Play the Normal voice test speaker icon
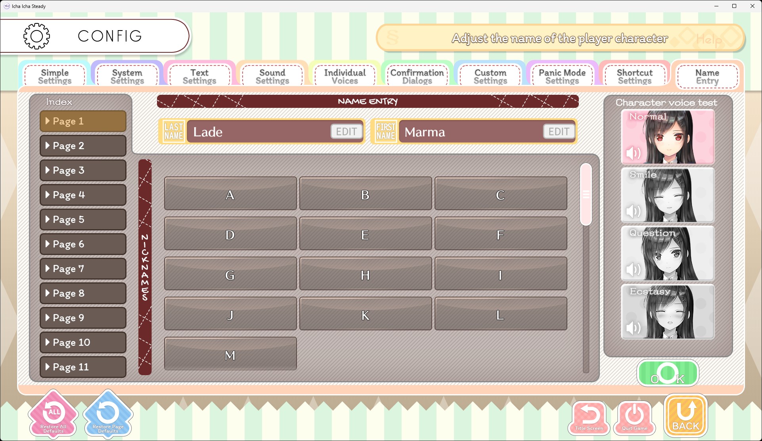This screenshot has width=762, height=441. point(633,153)
